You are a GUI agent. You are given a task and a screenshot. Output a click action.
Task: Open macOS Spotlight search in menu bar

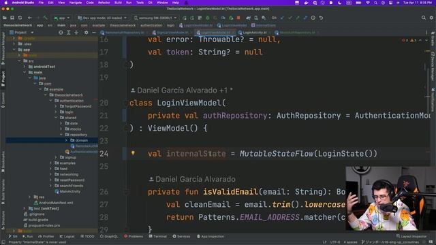(x=375, y=3)
